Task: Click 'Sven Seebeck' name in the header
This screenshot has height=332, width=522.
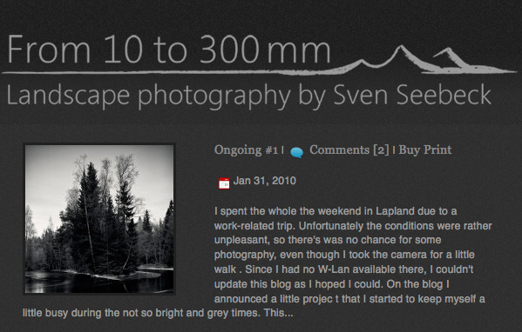Action: 412,95
